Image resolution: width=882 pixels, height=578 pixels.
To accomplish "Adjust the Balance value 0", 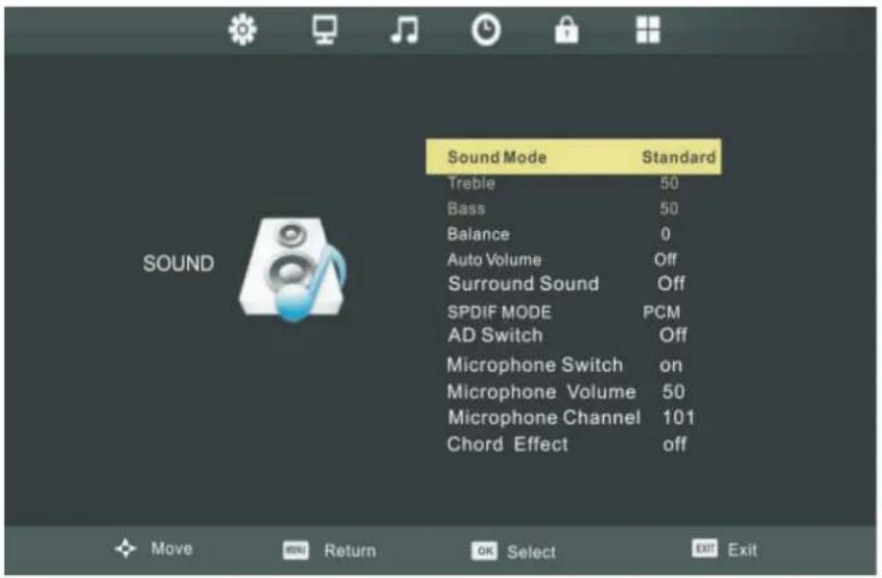I will click(665, 234).
